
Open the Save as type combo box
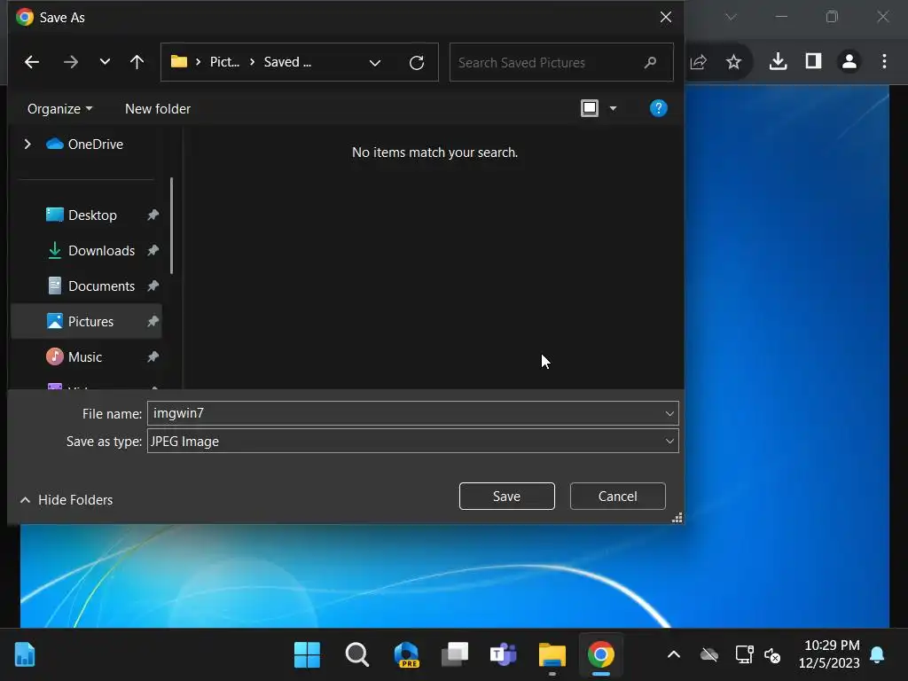click(413, 442)
